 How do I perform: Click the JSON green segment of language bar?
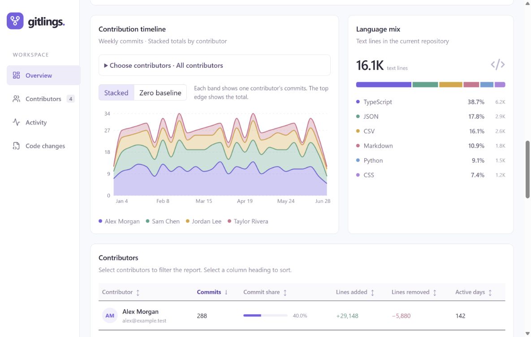tap(425, 84)
